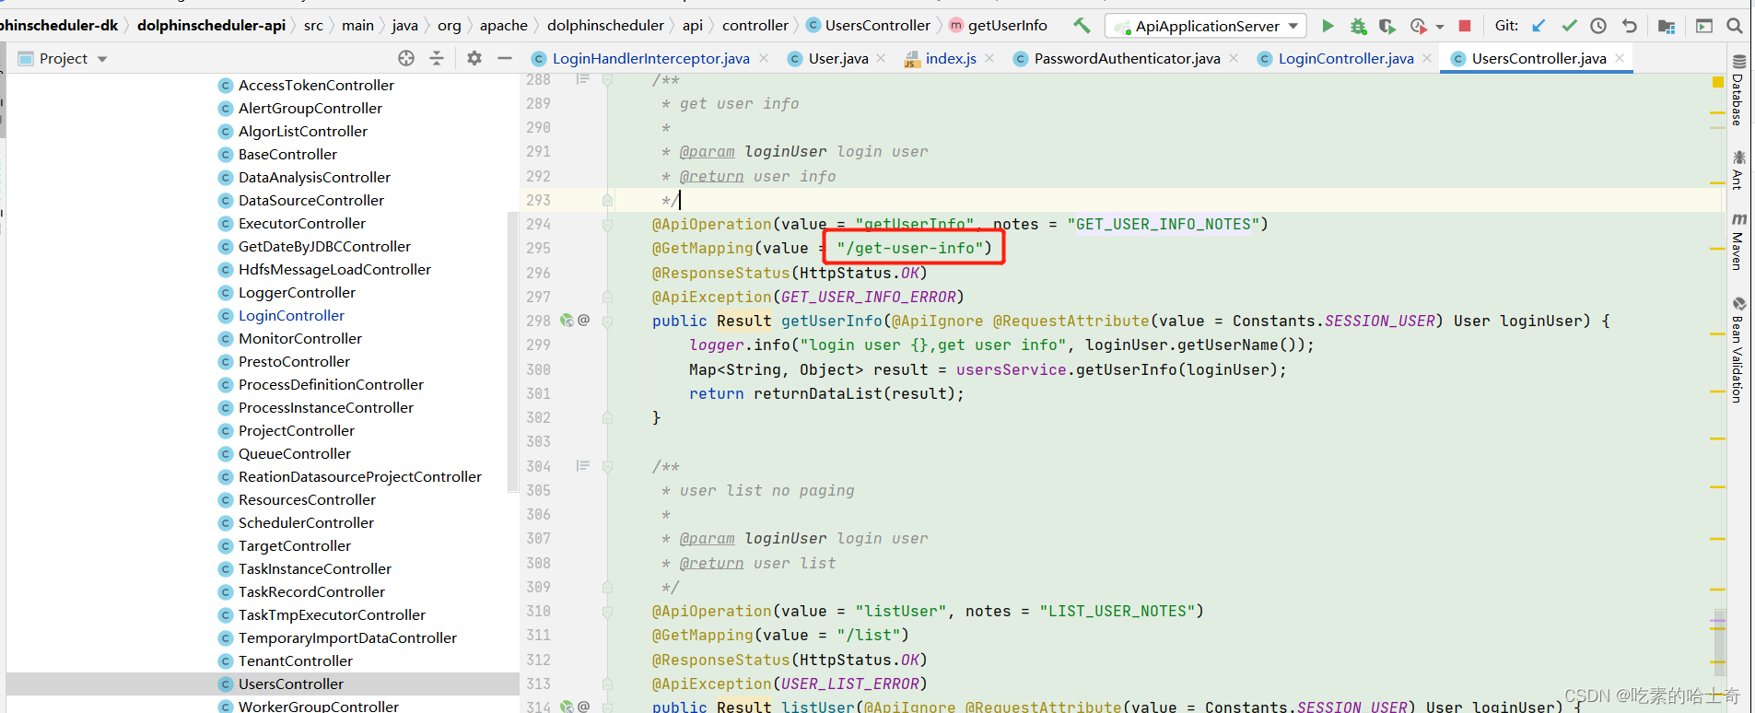The width and height of the screenshot is (1755, 713).
Task: Switch to the PasswordAuthenticator.java tab
Action: point(1127,58)
